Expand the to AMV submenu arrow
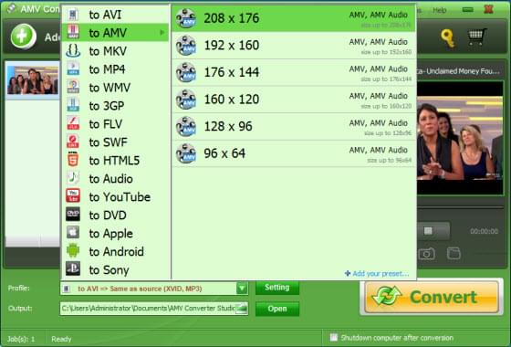This screenshot has width=511, height=347. 162,33
